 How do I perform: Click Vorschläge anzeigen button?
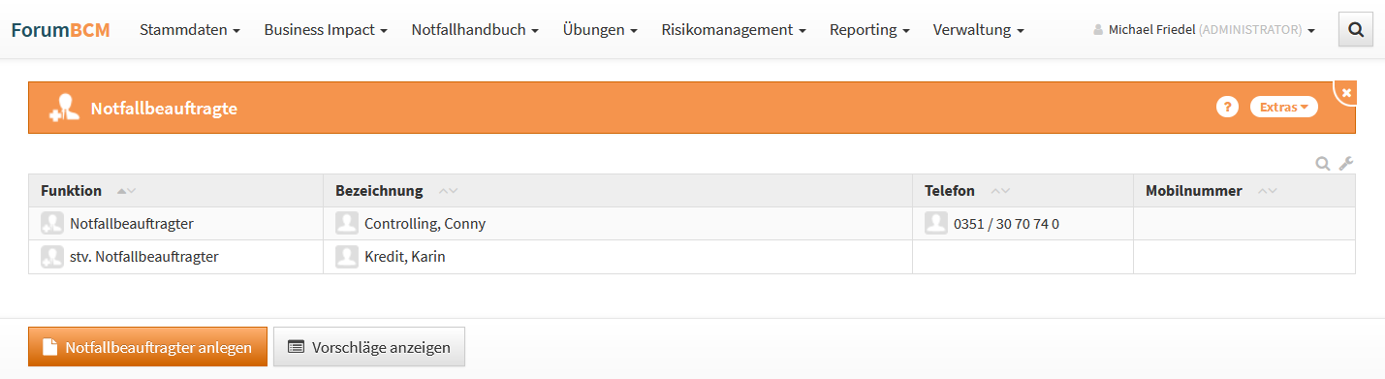369,347
